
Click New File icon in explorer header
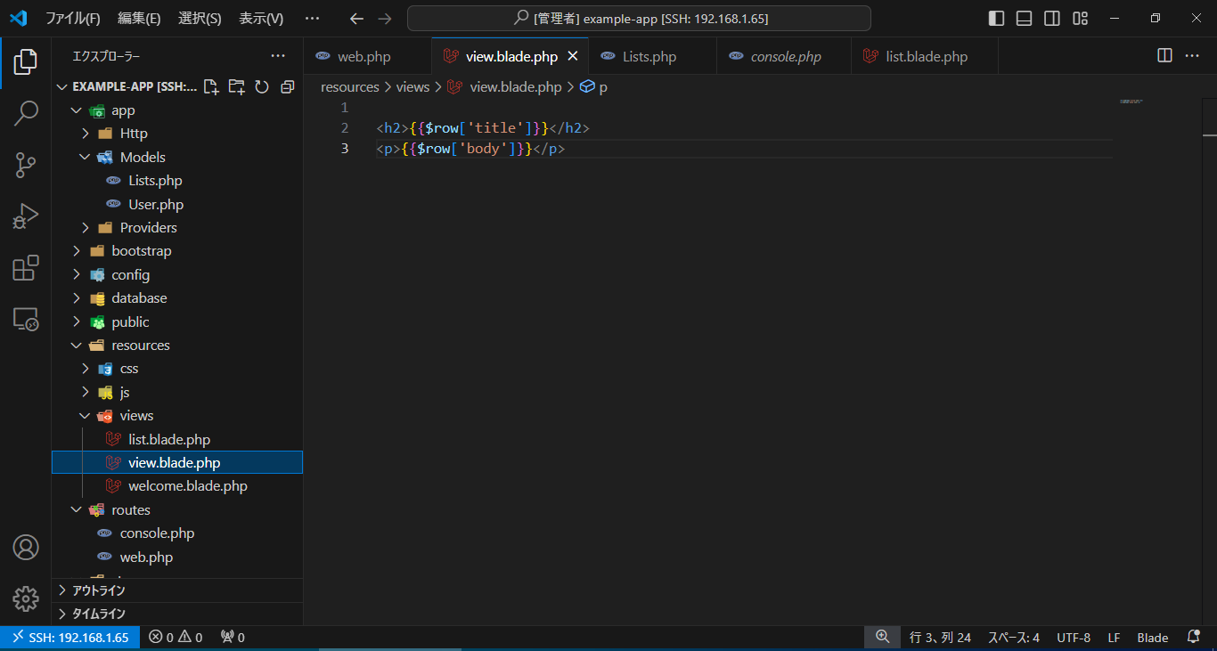(211, 86)
